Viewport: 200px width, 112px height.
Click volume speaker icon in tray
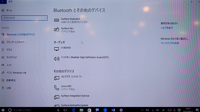[158, 110]
